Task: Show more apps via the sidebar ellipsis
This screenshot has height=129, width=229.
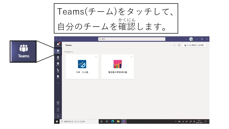Action: click(x=58, y=83)
